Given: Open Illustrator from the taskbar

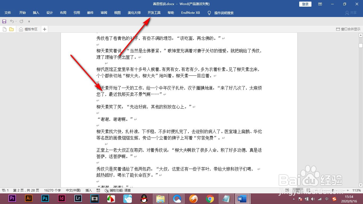Looking at the screenshot, I should coord(28,198).
